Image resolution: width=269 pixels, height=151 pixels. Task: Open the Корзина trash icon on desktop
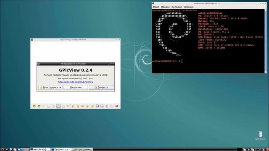pos(260,135)
